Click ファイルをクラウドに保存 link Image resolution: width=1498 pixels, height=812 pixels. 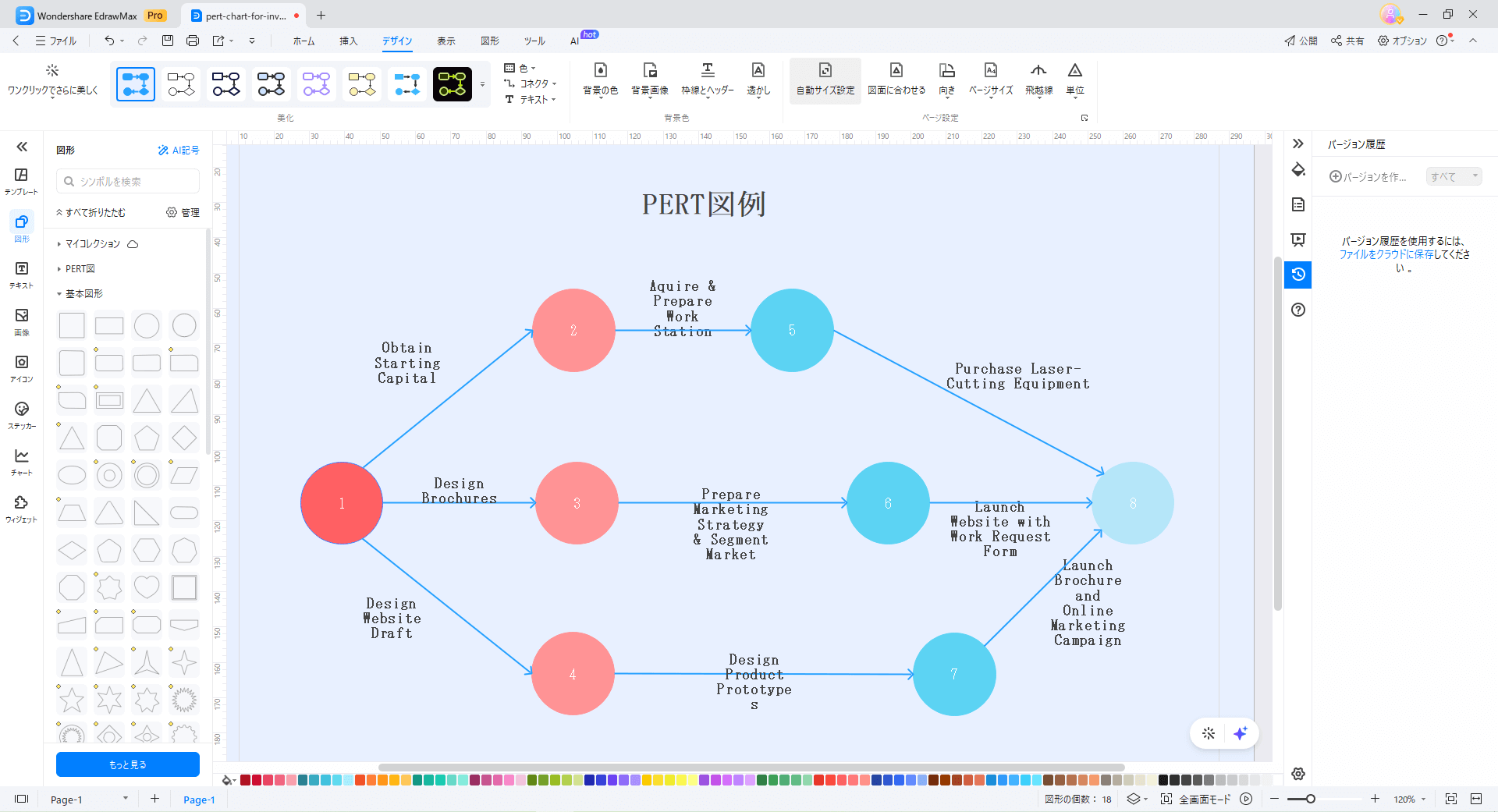(x=1386, y=254)
